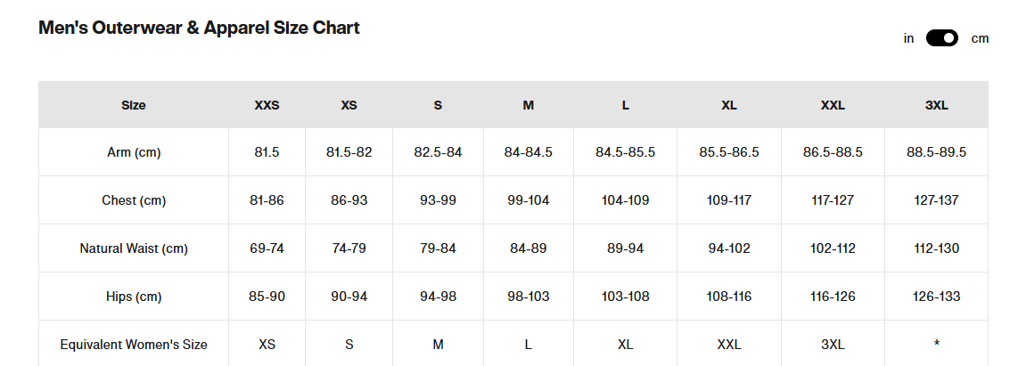Click the 3XL size column header
The image size is (1018, 366).
tap(936, 105)
